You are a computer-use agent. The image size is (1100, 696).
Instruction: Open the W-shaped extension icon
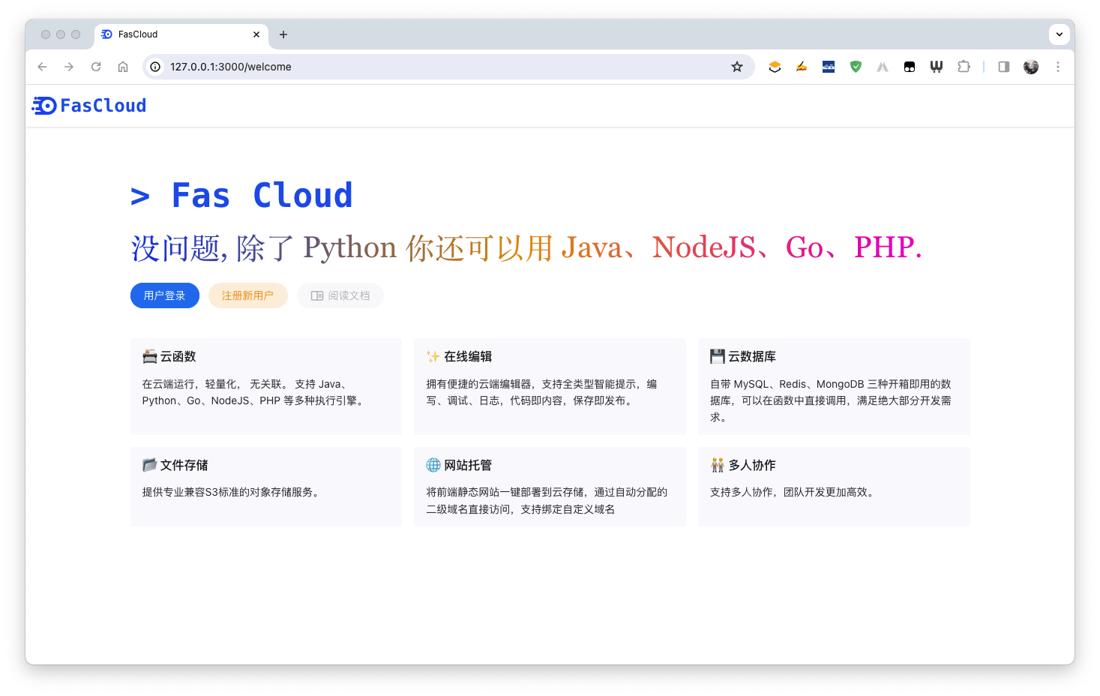pos(937,67)
